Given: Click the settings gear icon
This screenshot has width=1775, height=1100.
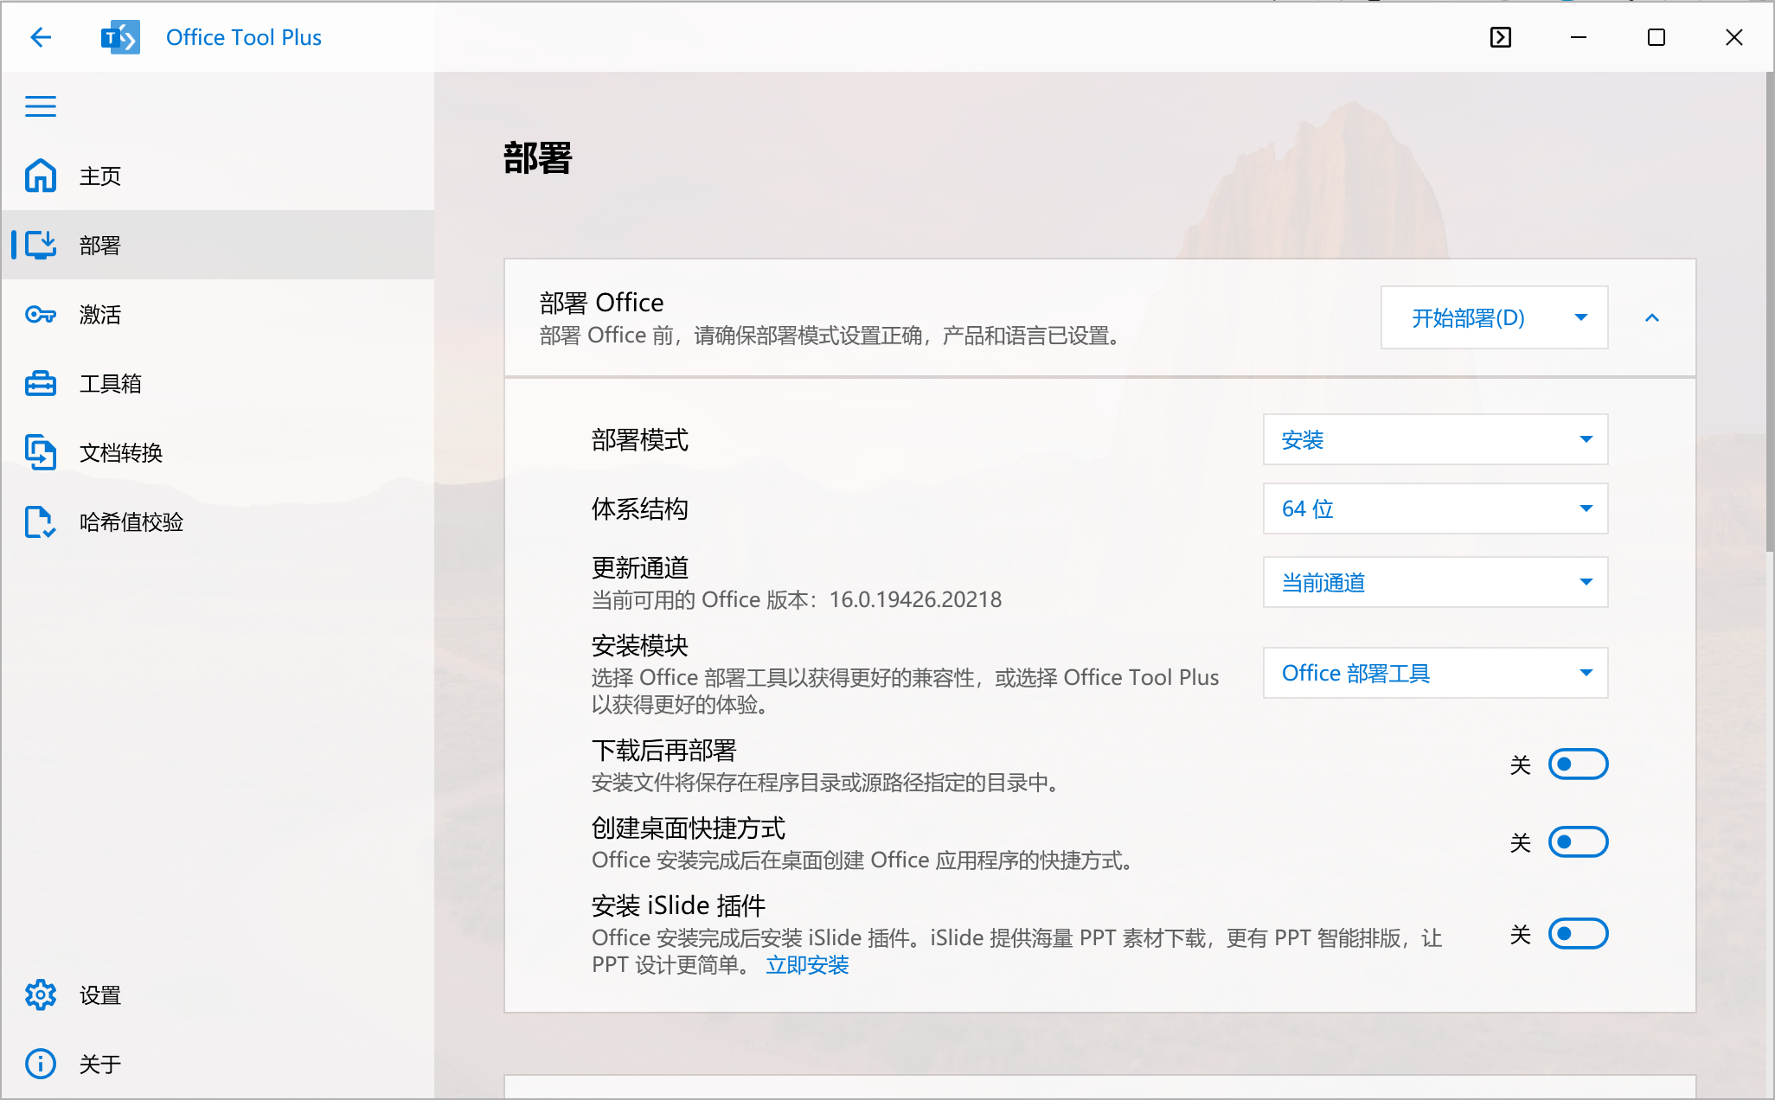Looking at the screenshot, I should click(x=41, y=995).
